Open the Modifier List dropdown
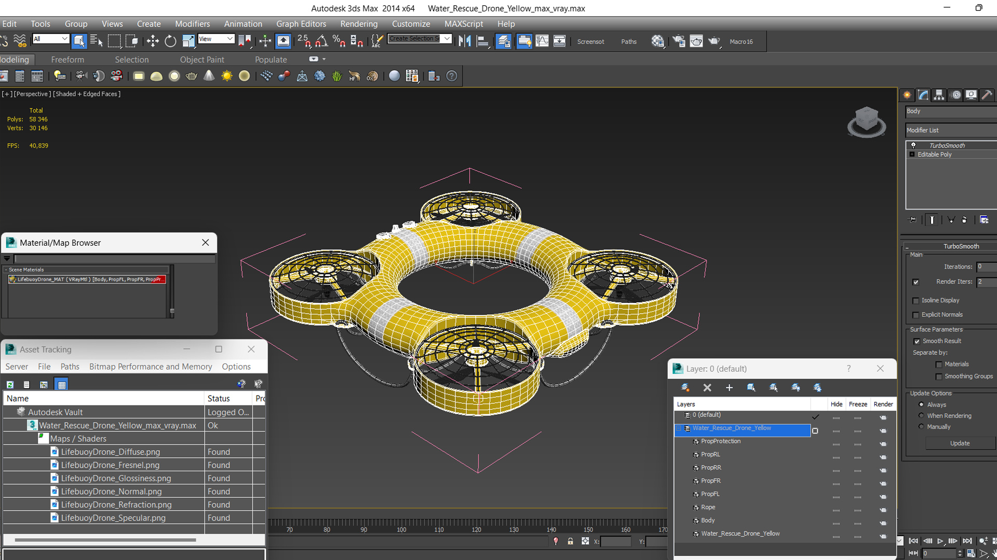 pos(951,130)
